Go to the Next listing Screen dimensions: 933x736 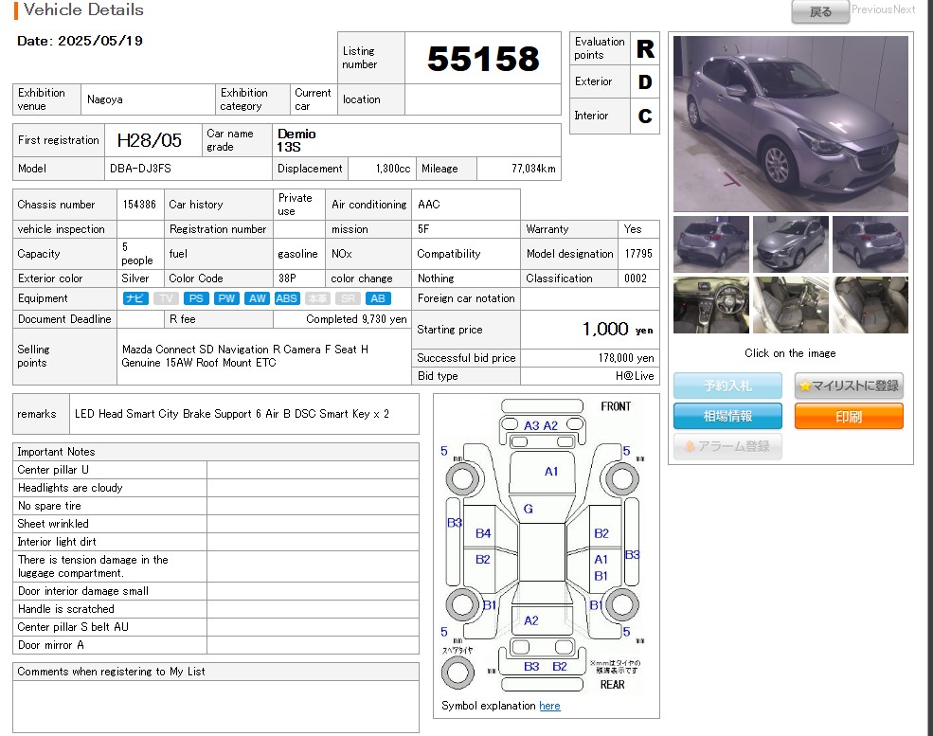click(x=904, y=9)
